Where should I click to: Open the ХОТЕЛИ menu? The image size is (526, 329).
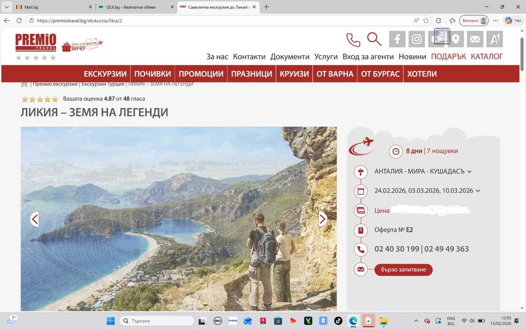(422, 74)
